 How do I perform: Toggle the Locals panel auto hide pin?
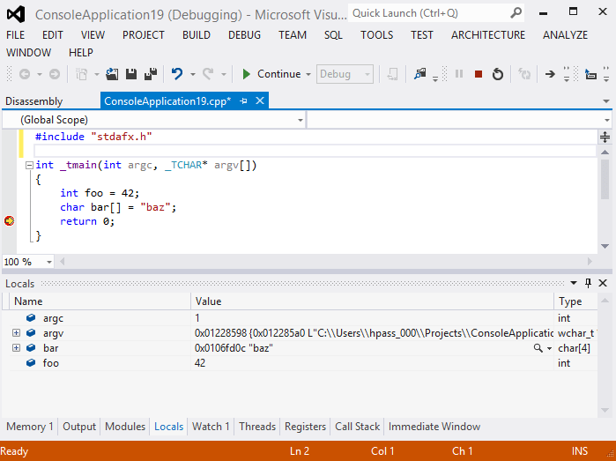click(588, 283)
